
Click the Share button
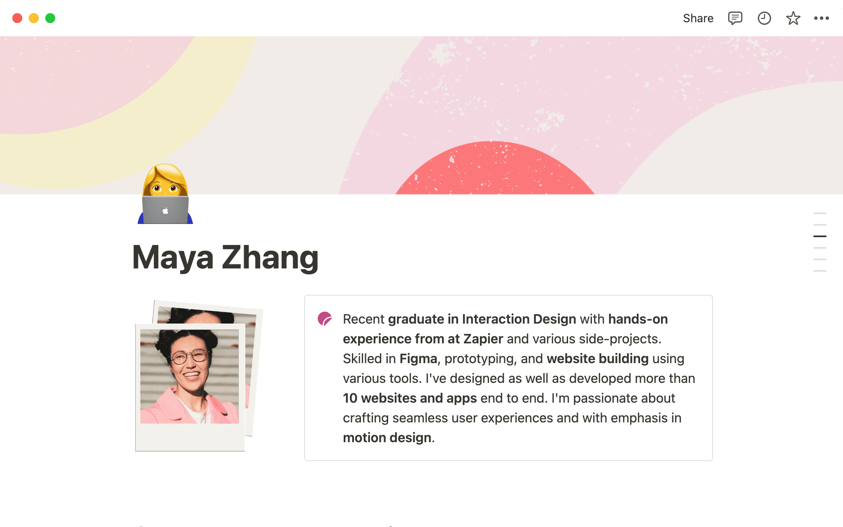(698, 18)
